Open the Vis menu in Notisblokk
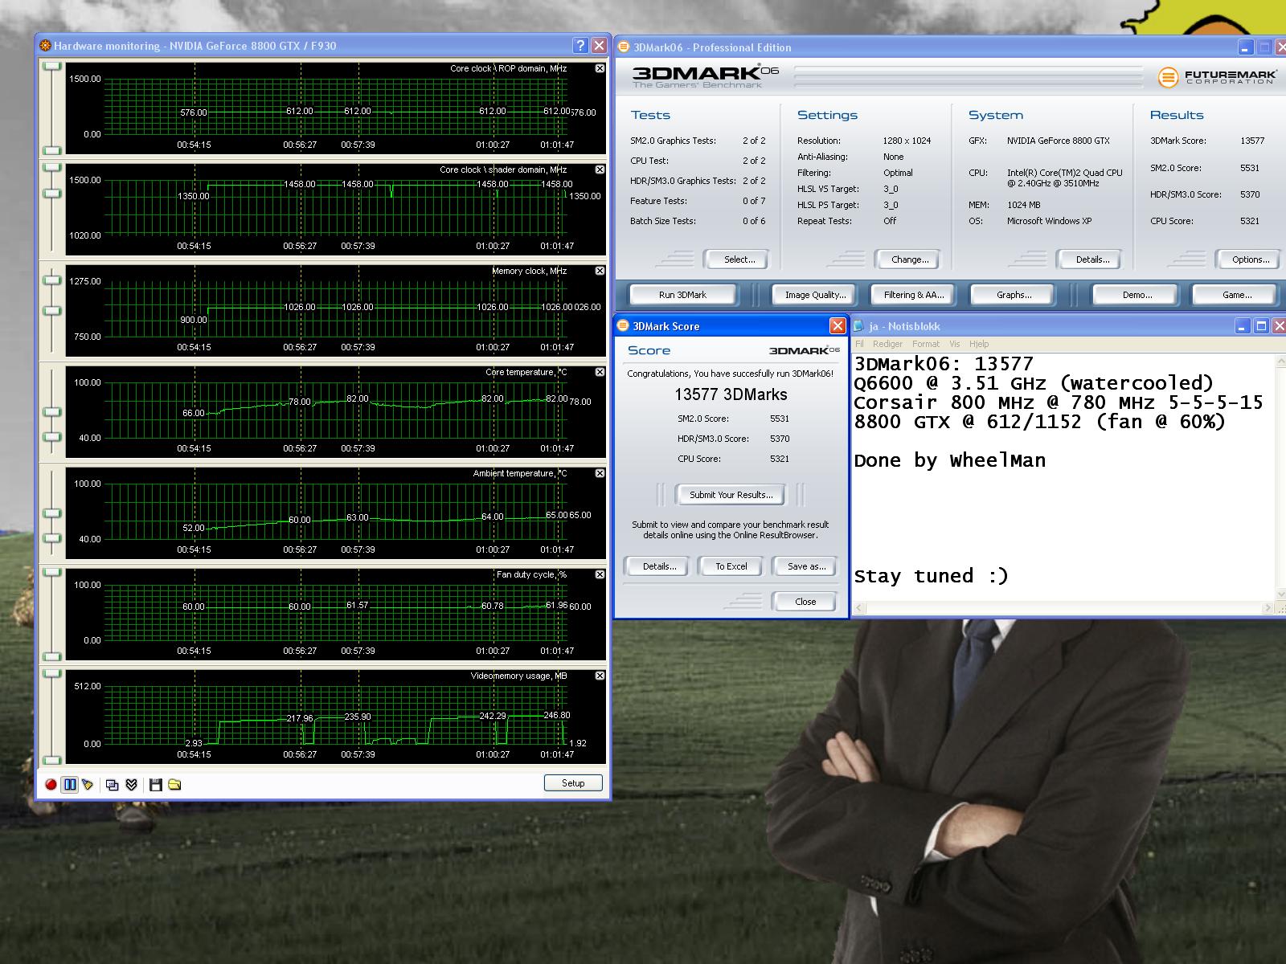Viewport: 1286px width, 964px height. click(955, 344)
